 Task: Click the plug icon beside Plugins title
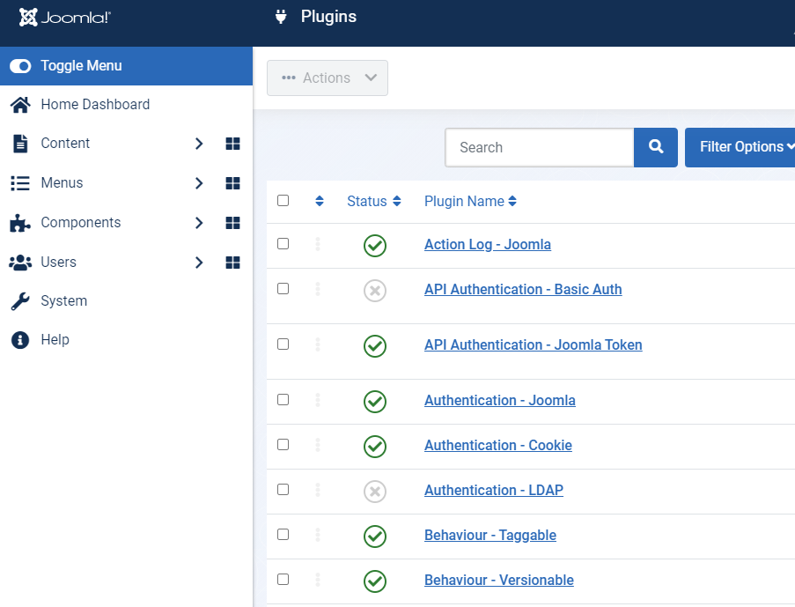(281, 17)
